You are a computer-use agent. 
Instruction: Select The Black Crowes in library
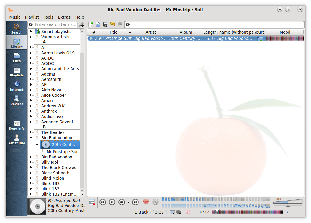59,168
